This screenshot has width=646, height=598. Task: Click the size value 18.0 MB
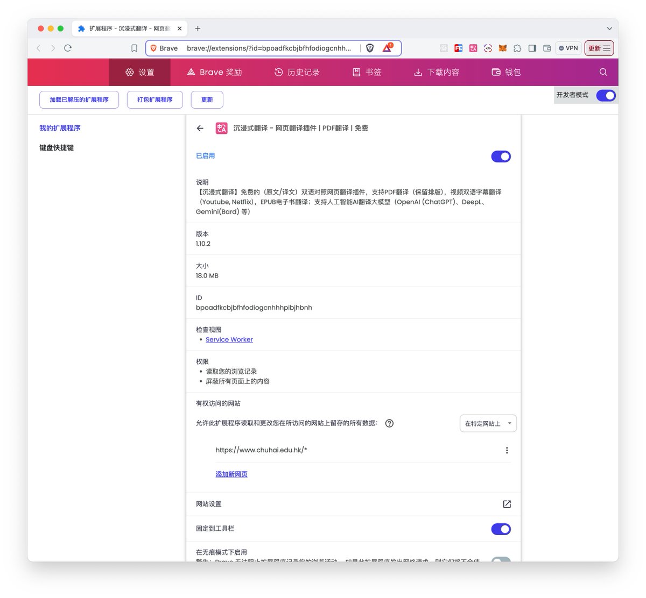pos(207,276)
